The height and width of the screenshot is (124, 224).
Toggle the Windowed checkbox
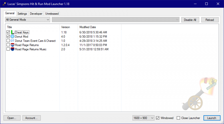(158, 118)
